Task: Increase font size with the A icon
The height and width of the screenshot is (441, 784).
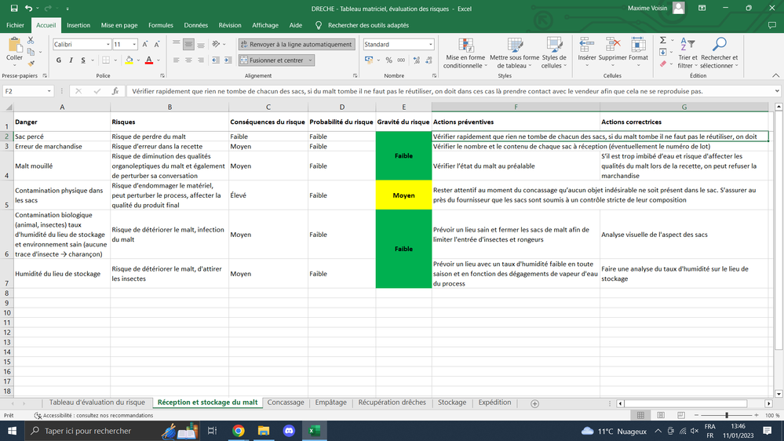Action: tap(145, 45)
